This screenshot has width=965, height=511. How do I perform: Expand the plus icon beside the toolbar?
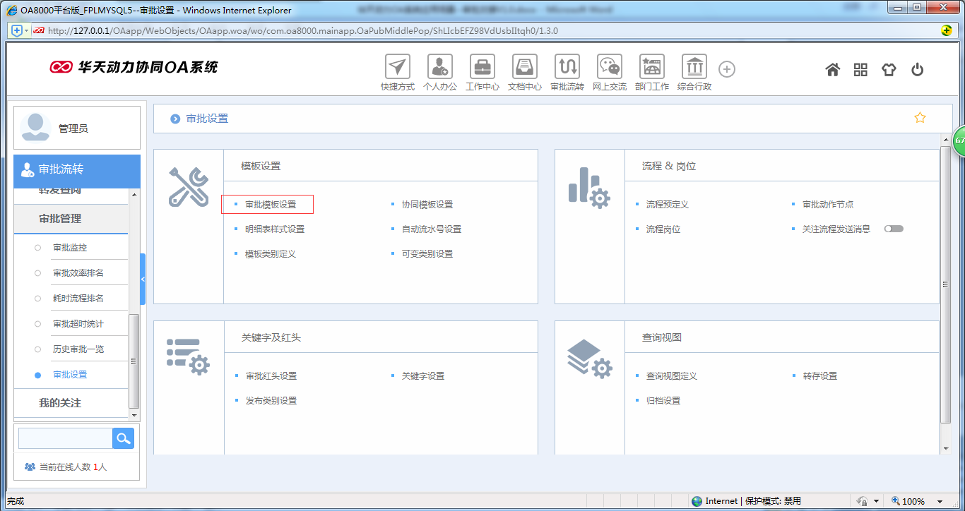726,68
